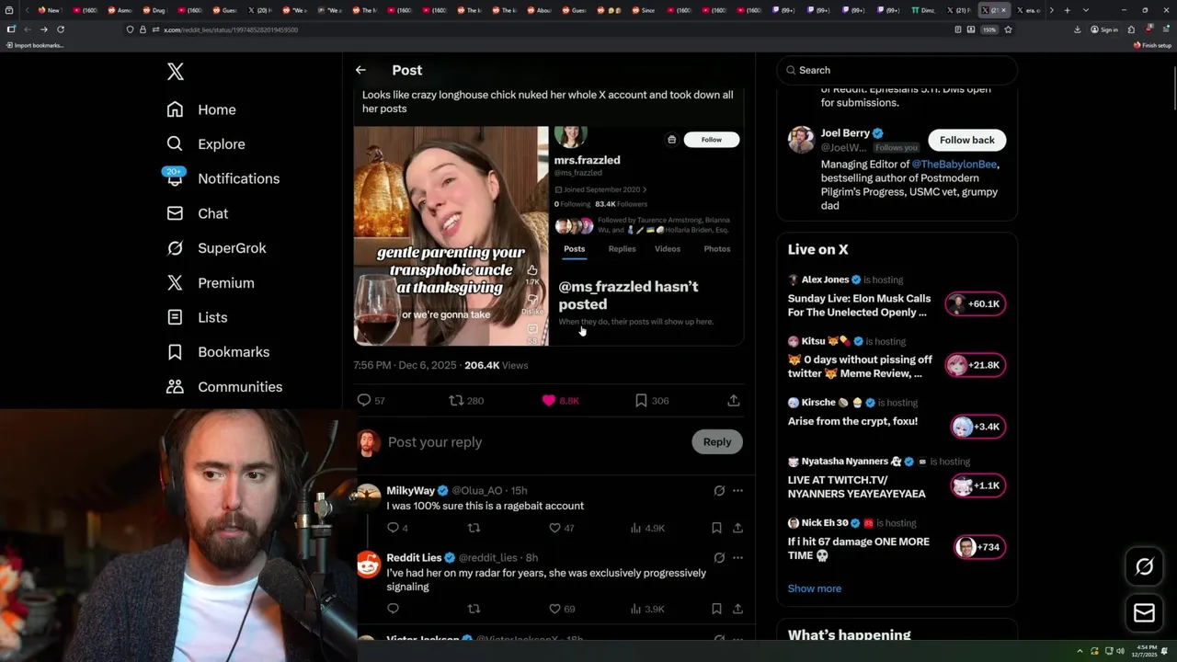The width and height of the screenshot is (1177, 662).
Task: Click the post reply comment icon
Action: point(364,400)
